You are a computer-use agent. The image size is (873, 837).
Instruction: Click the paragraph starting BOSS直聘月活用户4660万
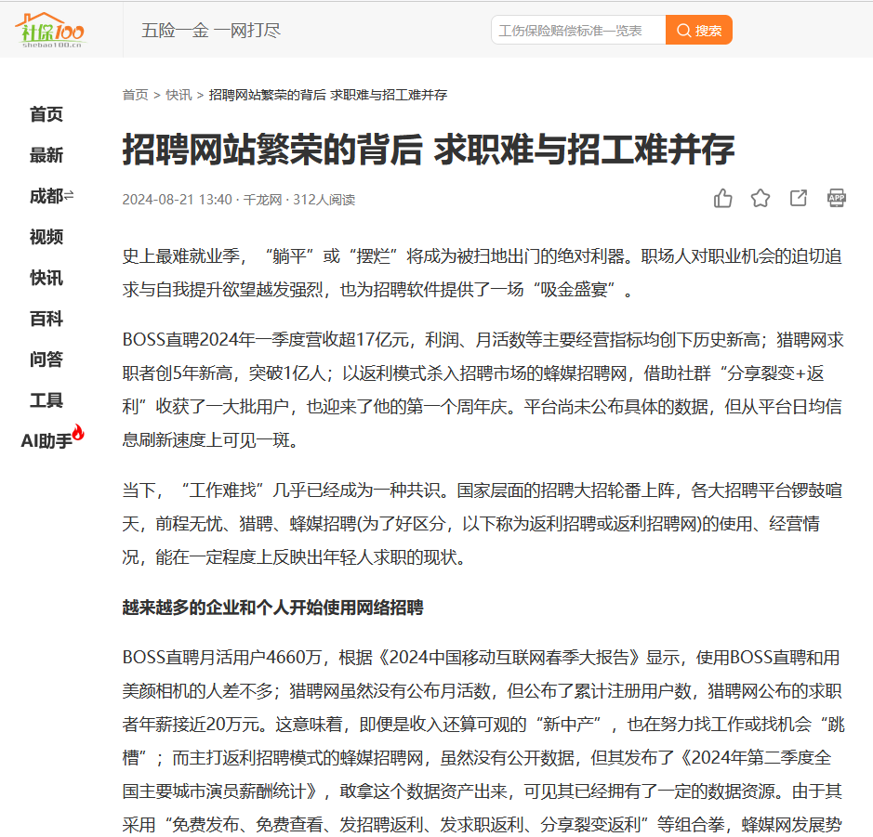point(483,740)
